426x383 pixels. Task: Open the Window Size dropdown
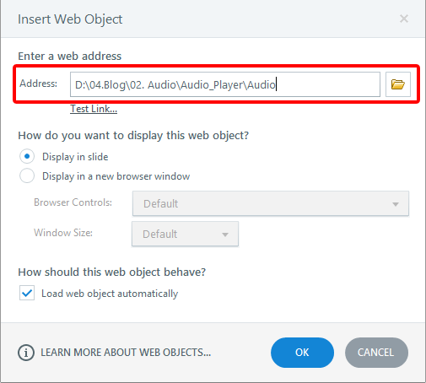(185, 234)
